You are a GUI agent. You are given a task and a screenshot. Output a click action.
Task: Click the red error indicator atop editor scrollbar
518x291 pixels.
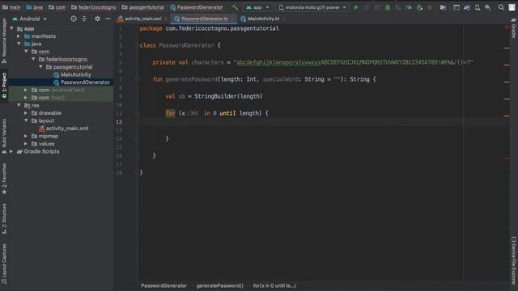[x=507, y=27]
